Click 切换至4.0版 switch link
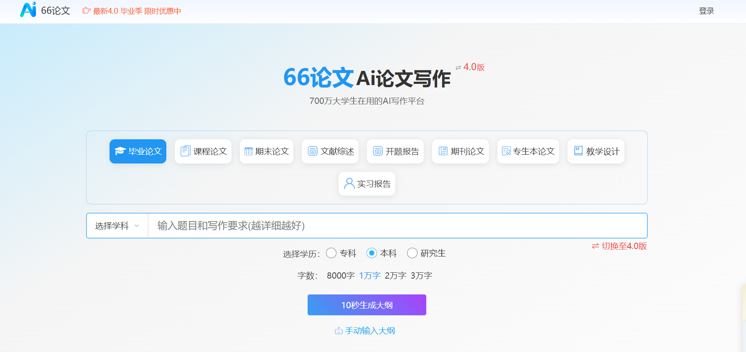Screen dimensions: 746x352 (x=619, y=246)
